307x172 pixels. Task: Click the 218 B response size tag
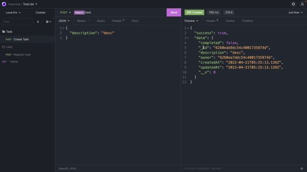click(x=229, y=12)
